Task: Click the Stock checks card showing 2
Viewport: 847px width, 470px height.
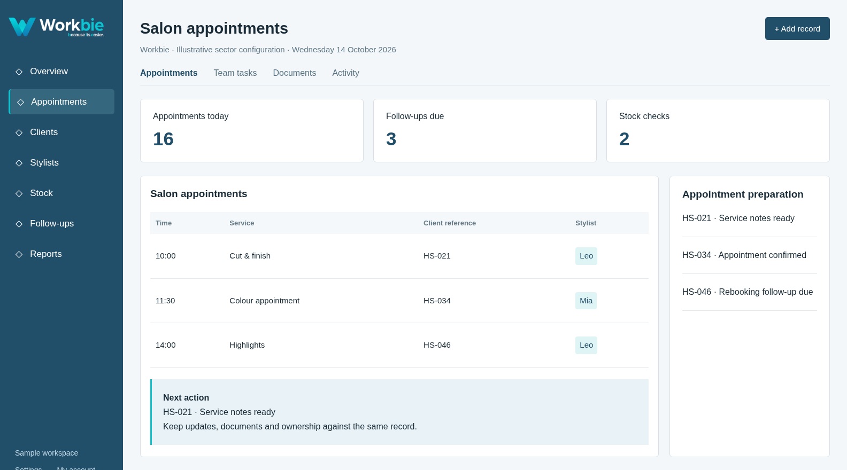Action: (718, 130)
